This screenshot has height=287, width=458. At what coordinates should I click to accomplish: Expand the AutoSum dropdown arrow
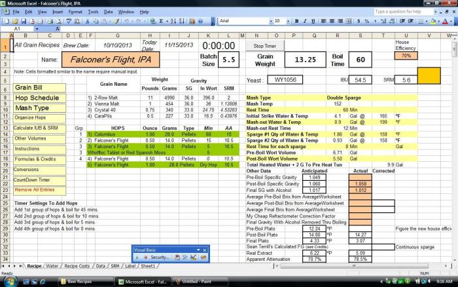coord(167,21)
